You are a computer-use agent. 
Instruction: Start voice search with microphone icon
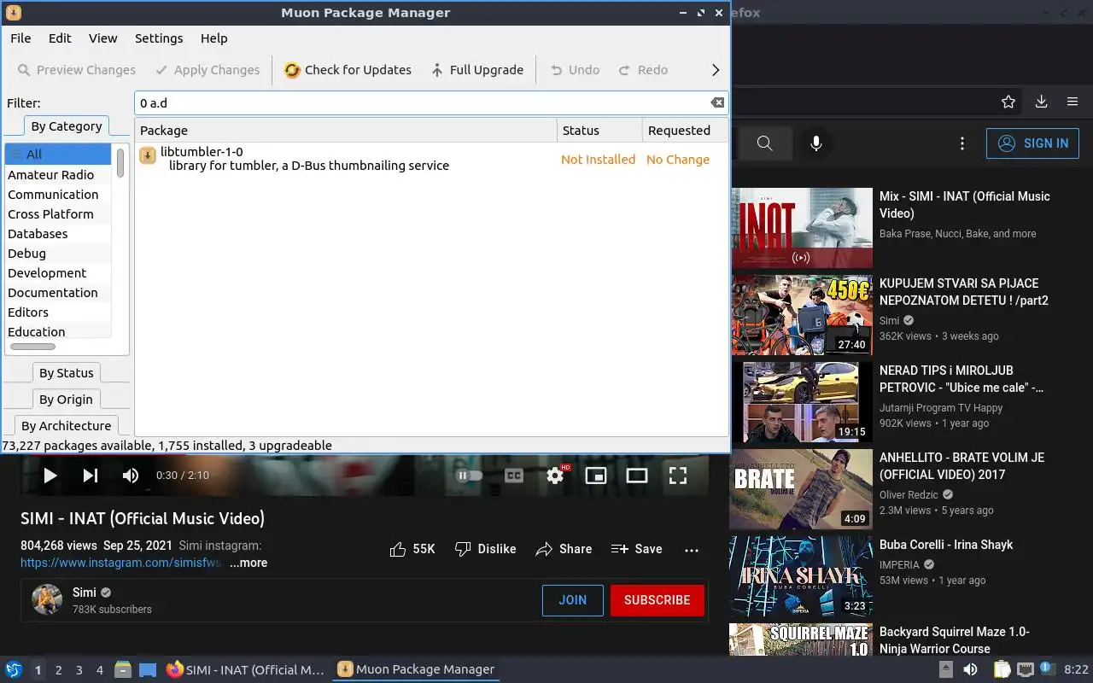(x=816, y=143)
